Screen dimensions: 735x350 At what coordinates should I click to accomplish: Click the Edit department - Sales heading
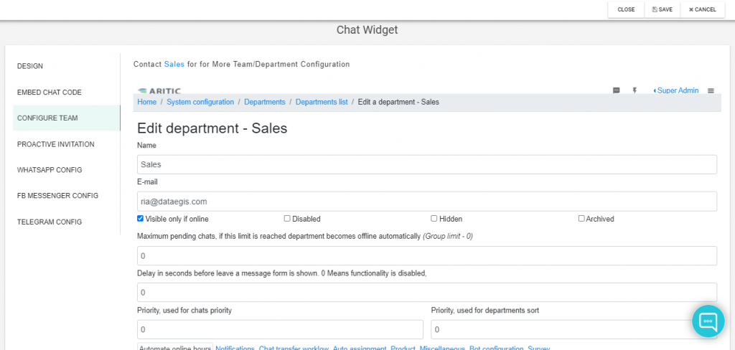[212, 128]
